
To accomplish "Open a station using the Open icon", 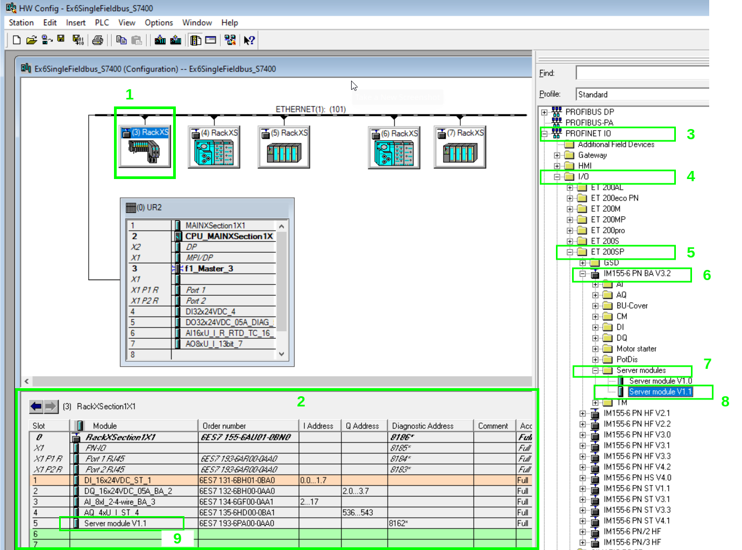I will point(30,39).
